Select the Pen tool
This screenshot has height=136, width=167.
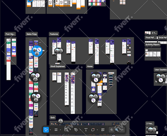(x=76, y=130)
